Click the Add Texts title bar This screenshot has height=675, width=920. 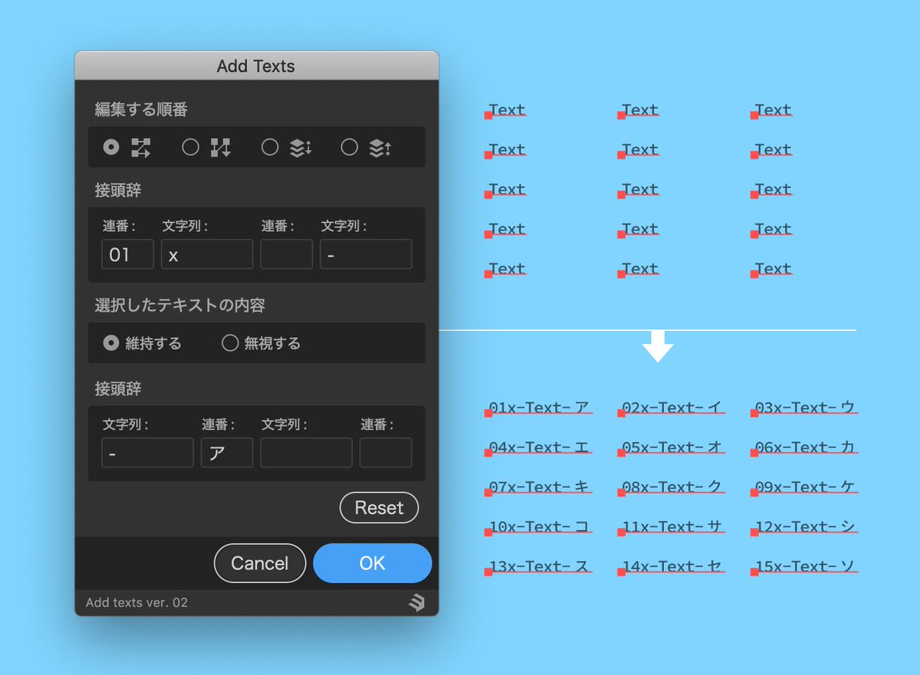coord(256,66)
